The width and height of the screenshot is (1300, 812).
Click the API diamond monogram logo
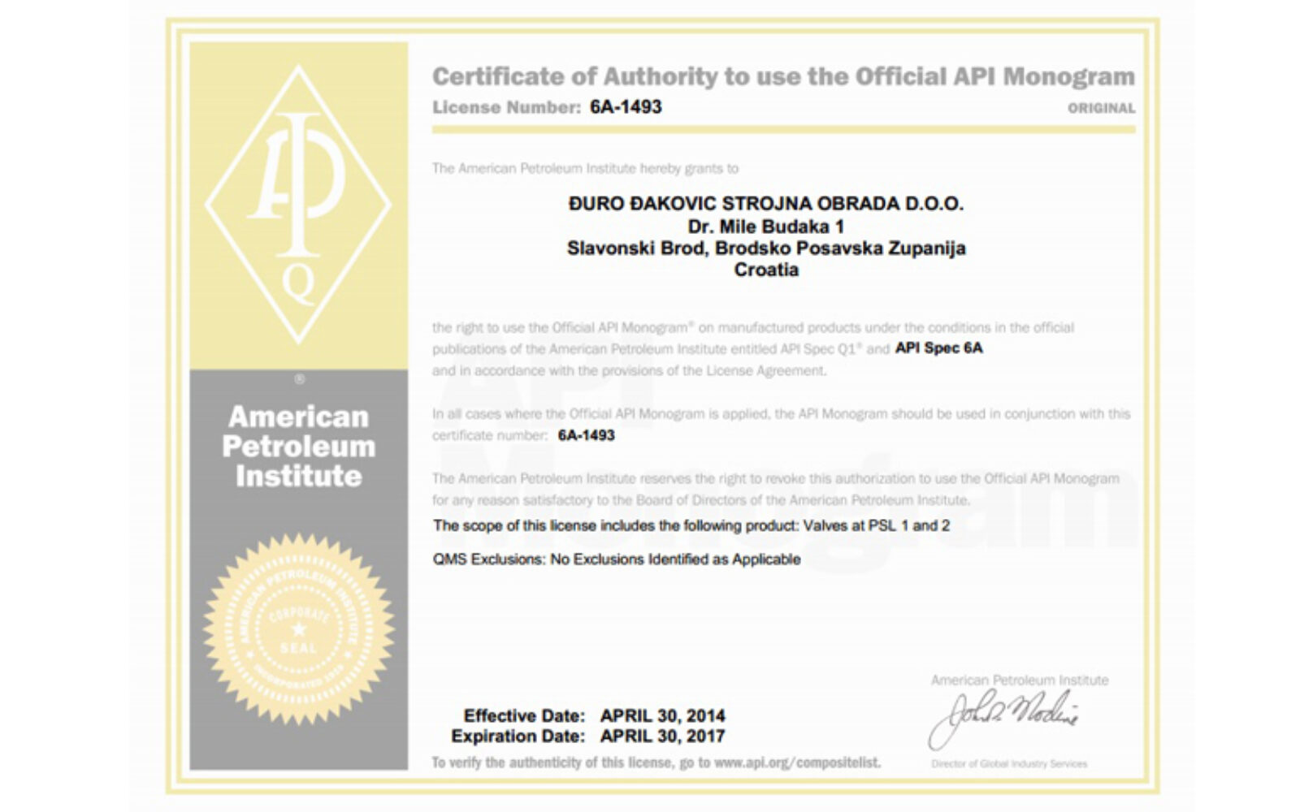298,203
